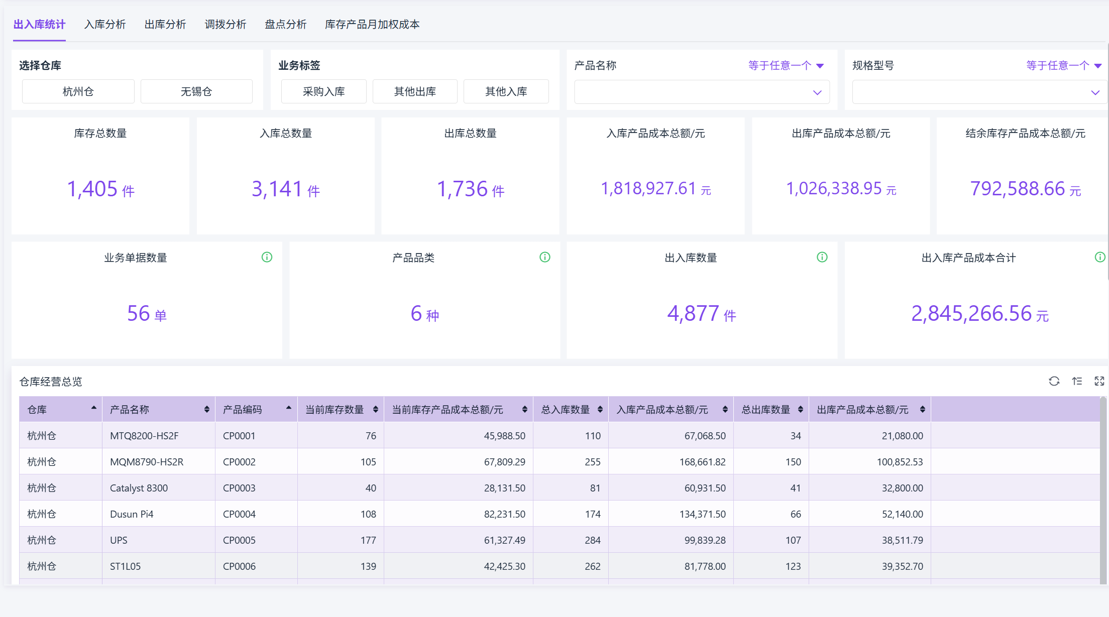Screen dimensions: 1109x617
Task: Sort table by 产品名称 column arrows
Action: tap(206, 410)
